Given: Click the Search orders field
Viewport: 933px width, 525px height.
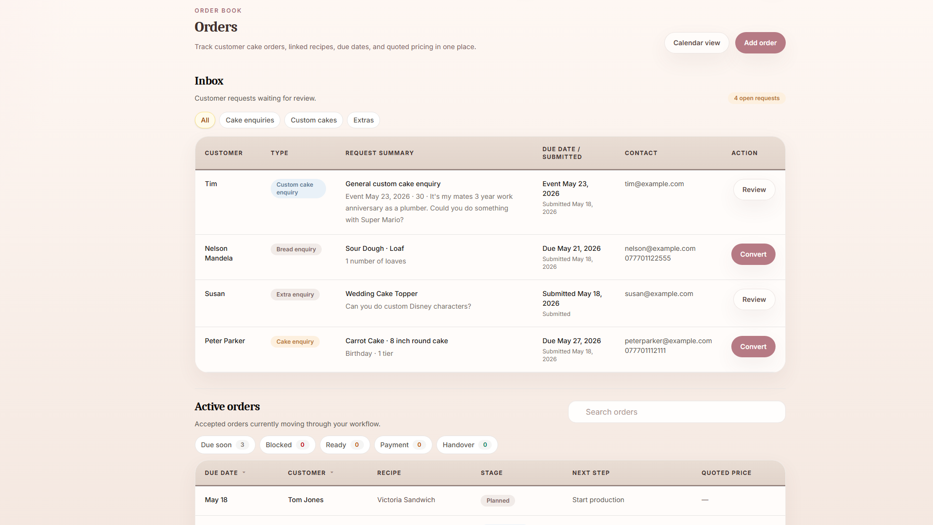Looking at the screenshot, I should tap(676, 412).
